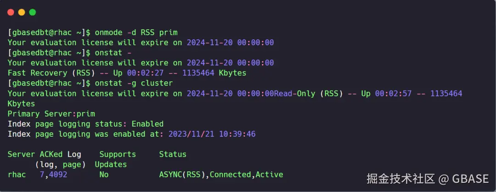This screenshot has width=496, height=192.
Task: Click the 'ASYNC(RSS),Connected,Active' status value
Action: [x=221, y=174]
